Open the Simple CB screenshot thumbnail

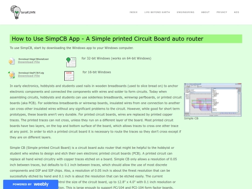[213, 100]
